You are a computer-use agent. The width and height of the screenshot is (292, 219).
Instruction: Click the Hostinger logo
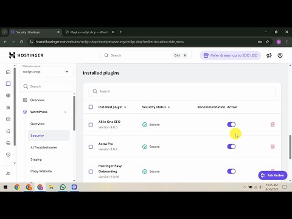pos(26,55)
